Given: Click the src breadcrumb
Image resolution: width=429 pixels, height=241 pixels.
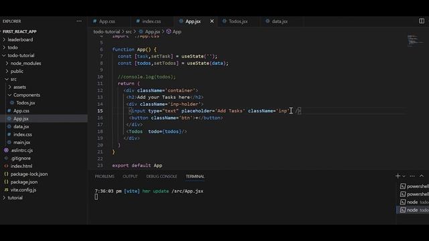Looking at the screenshot, I should click(x=129, y=31).
